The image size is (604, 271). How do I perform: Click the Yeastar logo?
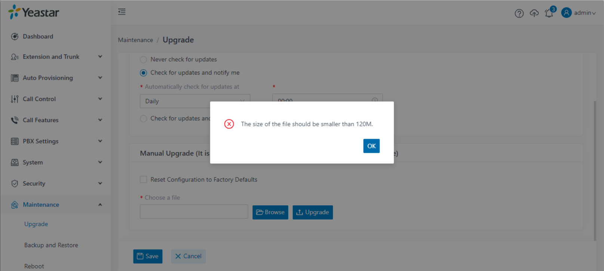[x=34, y=12]
